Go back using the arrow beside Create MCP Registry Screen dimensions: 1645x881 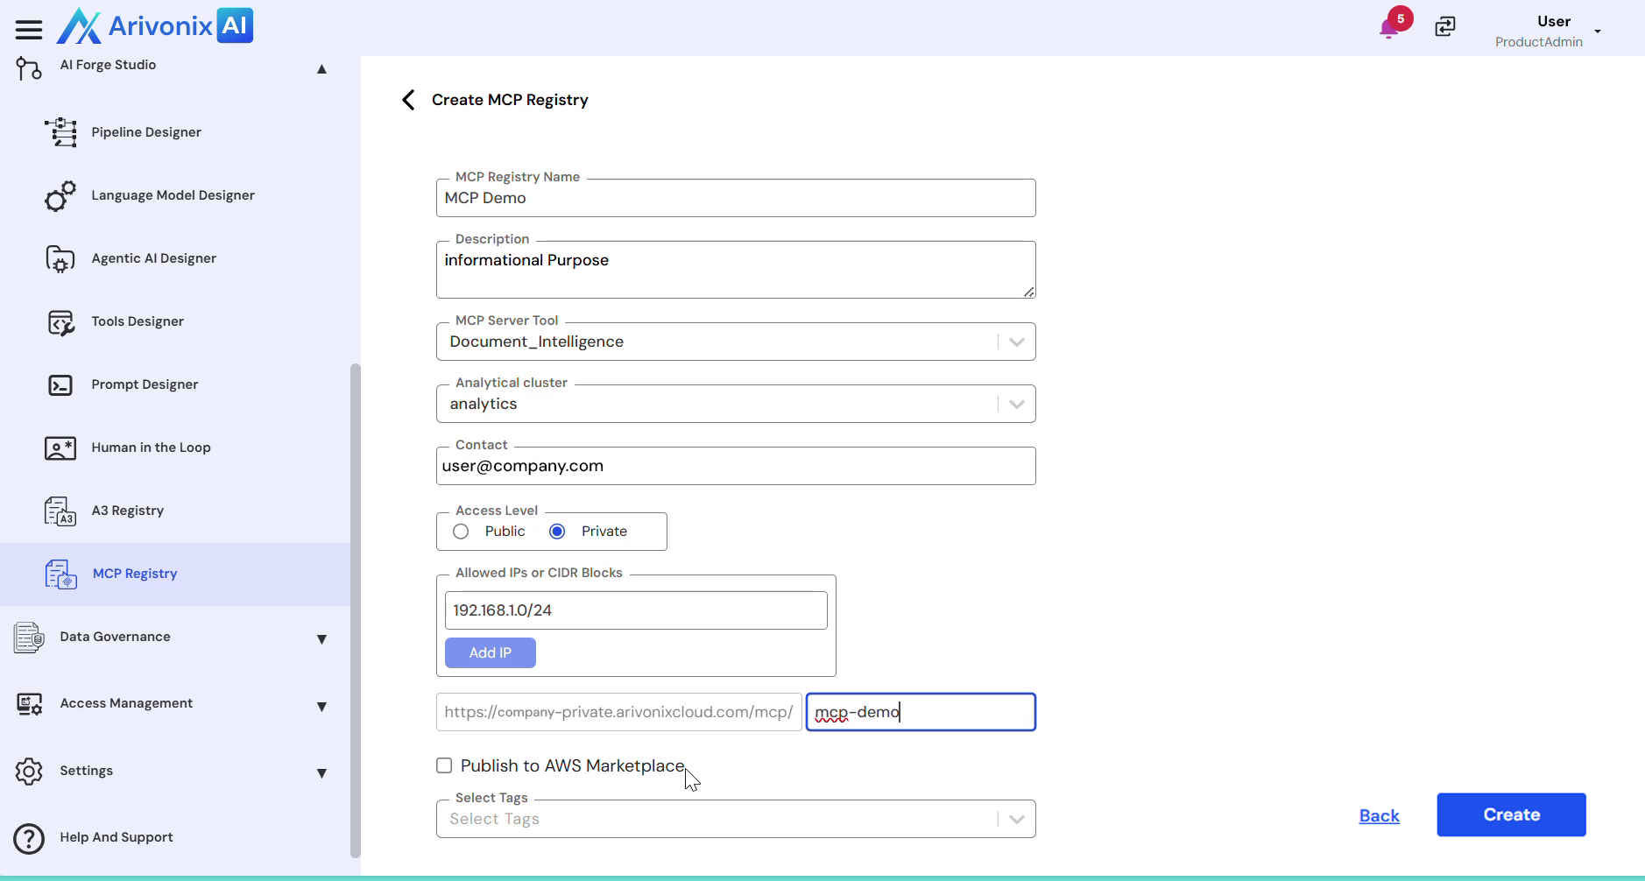click(x=408, y=100)
